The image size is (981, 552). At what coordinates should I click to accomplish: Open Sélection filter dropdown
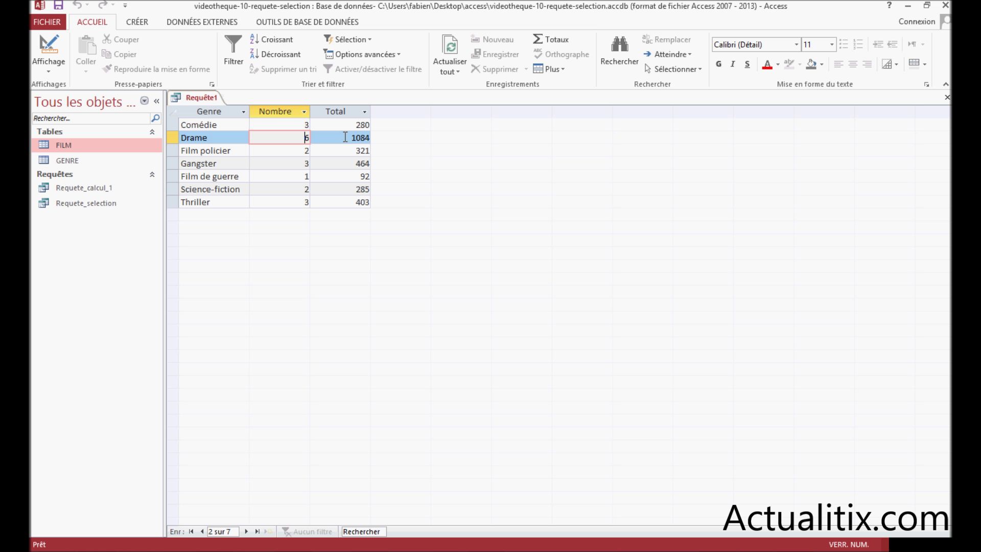point(347,39)
